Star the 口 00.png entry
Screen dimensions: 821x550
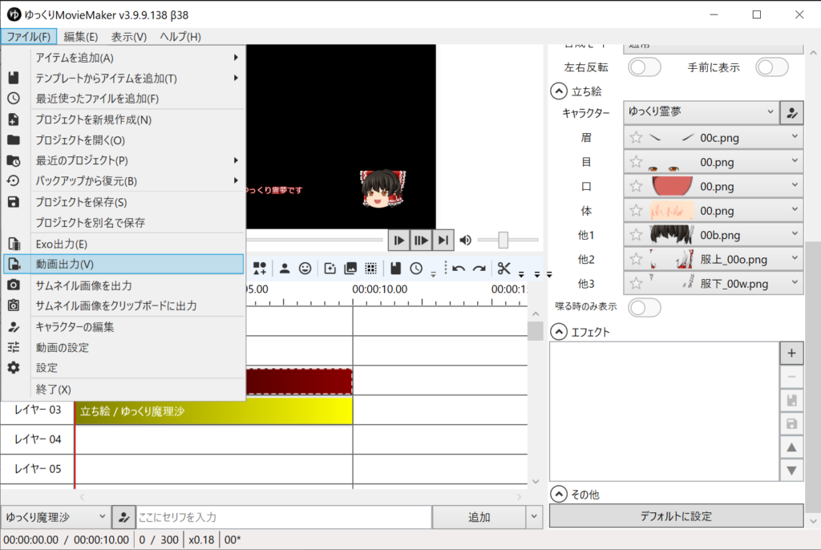point(636,186)
